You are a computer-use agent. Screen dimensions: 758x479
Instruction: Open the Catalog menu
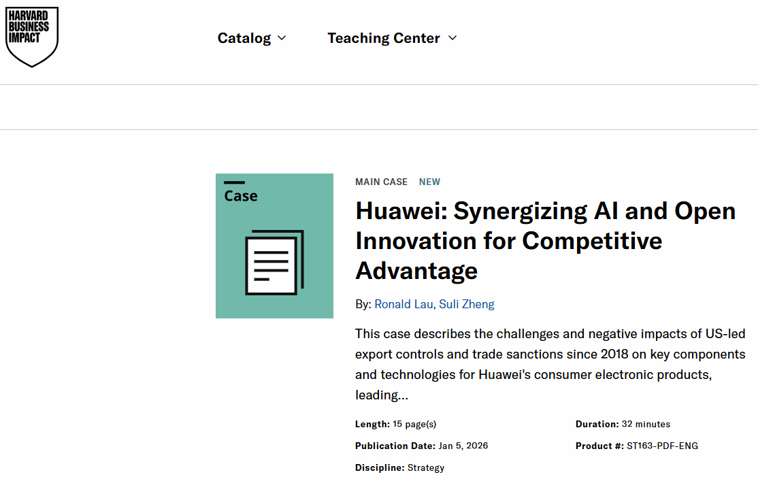tap(244, 38)
